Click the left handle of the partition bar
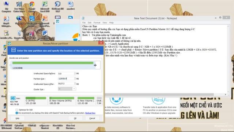 (11, 65)
